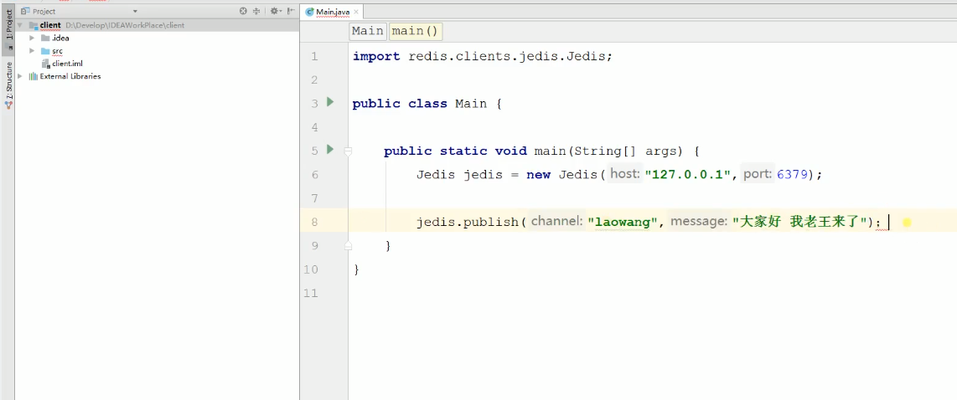
Task: Click the fold end marker at line 9
Action: click(x=348, y=246)
